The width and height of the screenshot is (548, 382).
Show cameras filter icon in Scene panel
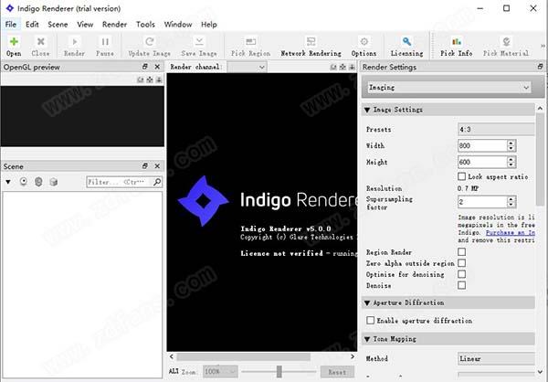[x=24, y=182]
